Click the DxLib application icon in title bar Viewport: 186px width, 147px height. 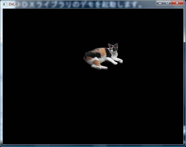click(x=5, y=4)
